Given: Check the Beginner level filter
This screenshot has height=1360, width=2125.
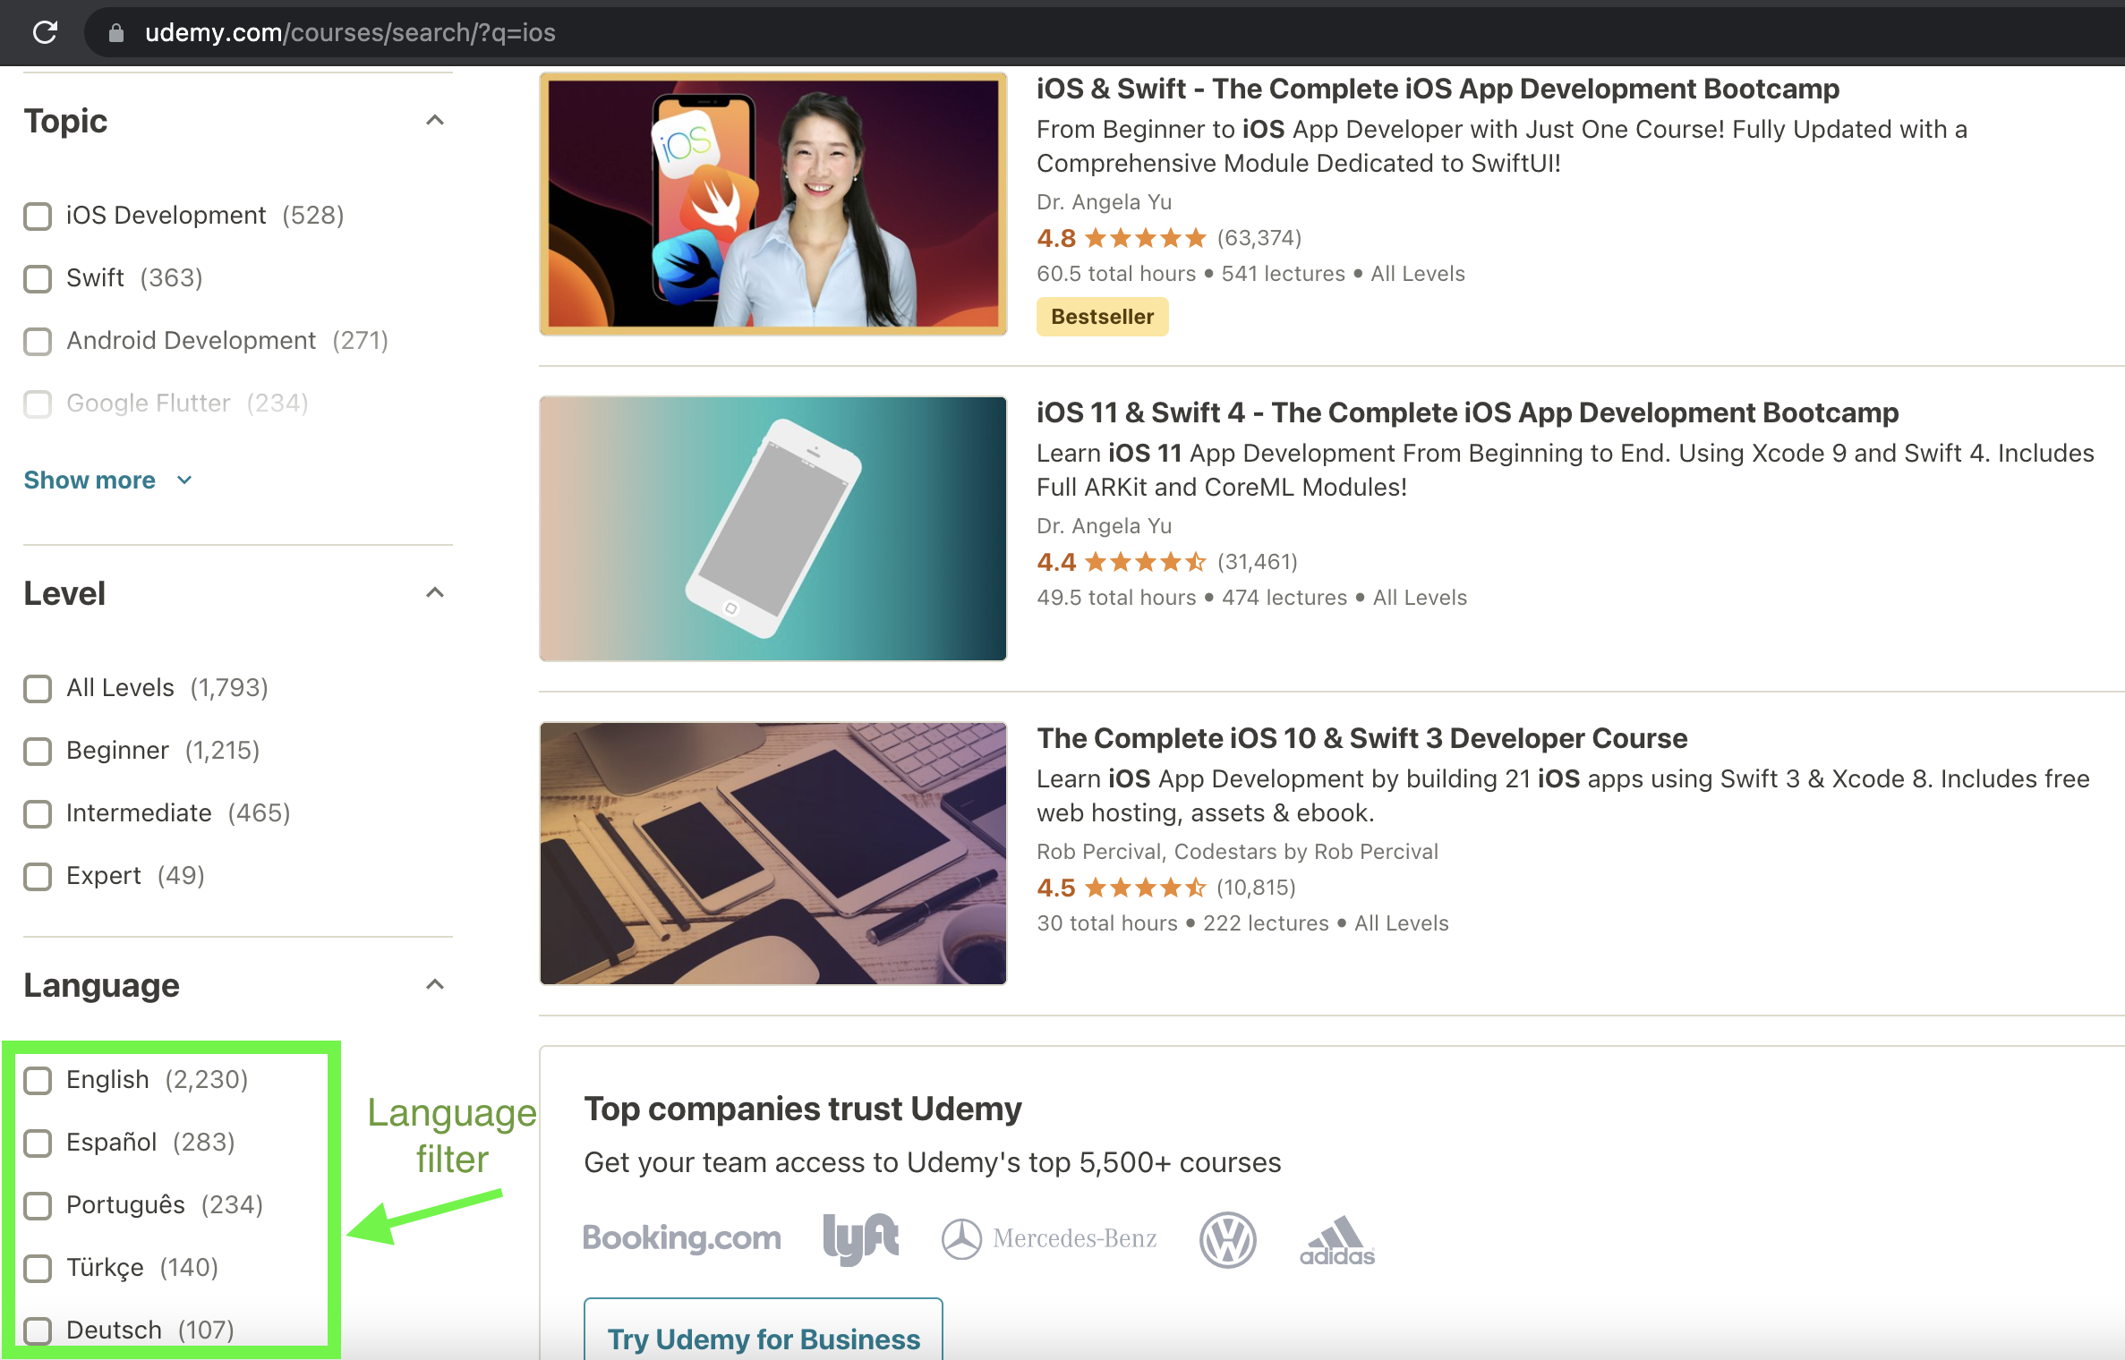Looking at the screenshot, I should pos(37,752).
